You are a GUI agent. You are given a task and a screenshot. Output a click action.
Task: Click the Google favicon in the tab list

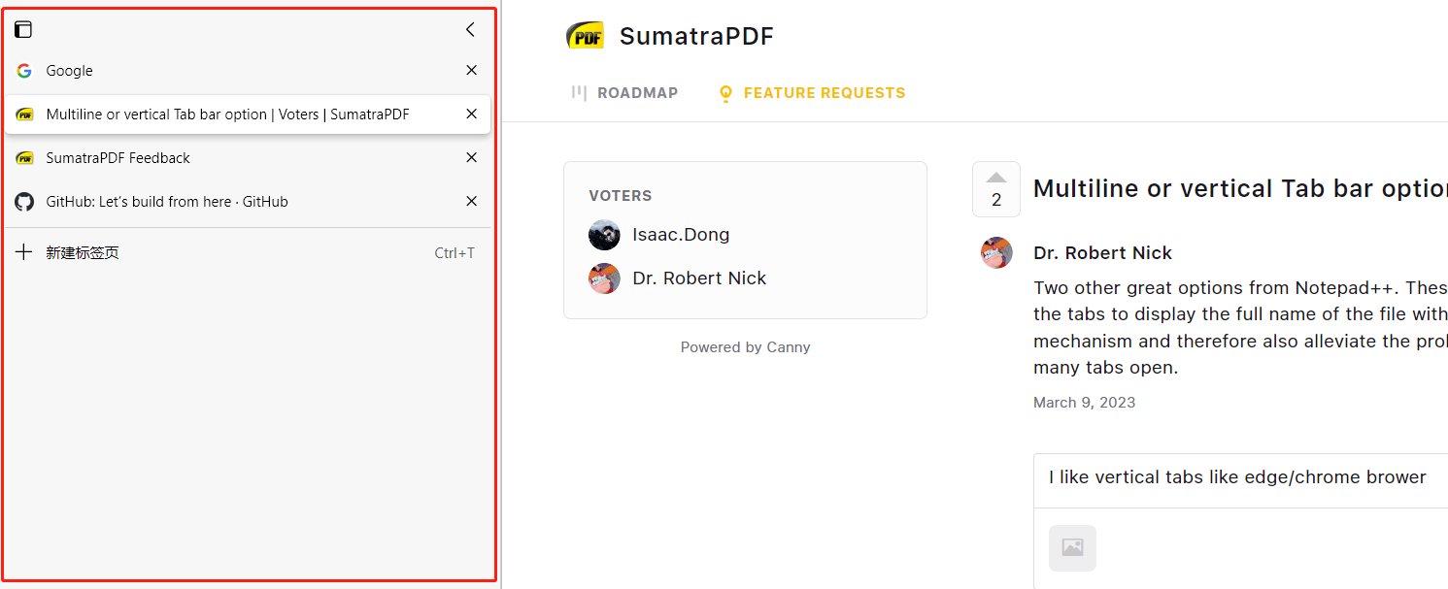pos(24,71)
